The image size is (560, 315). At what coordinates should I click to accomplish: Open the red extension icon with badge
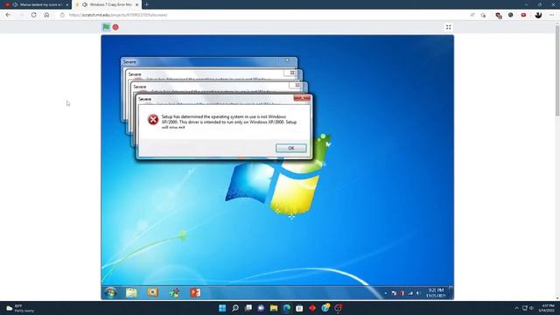(x=499, y=16)
